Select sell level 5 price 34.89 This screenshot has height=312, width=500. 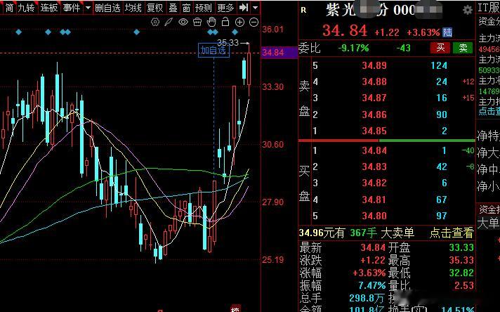[374, 65]
